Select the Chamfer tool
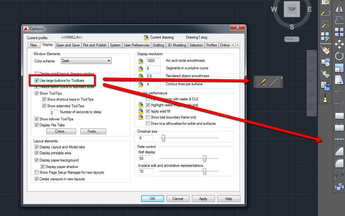The height and width of the screenshot is (216, 345). [339, 151]
